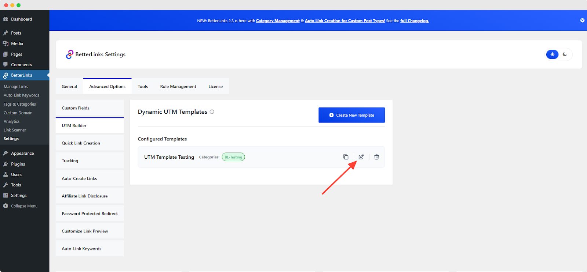Image resolution: width=587 pixels, height=272 pixels.
Task: Click the macOS green maximize window button
Action: pos(19,5)
